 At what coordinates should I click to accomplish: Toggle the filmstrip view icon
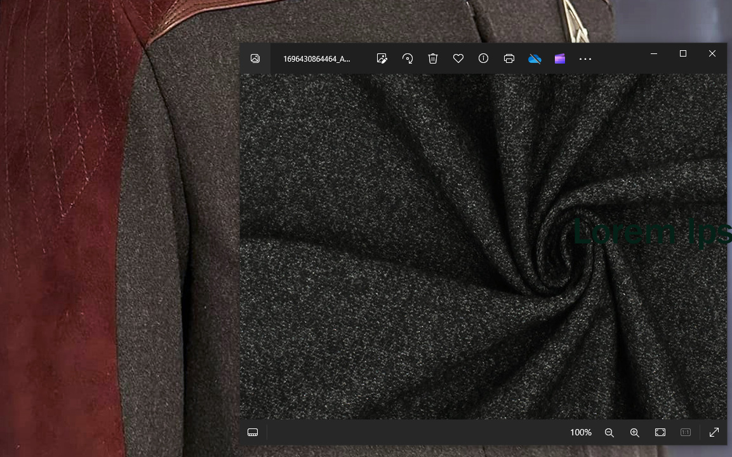tap(253, 432)
